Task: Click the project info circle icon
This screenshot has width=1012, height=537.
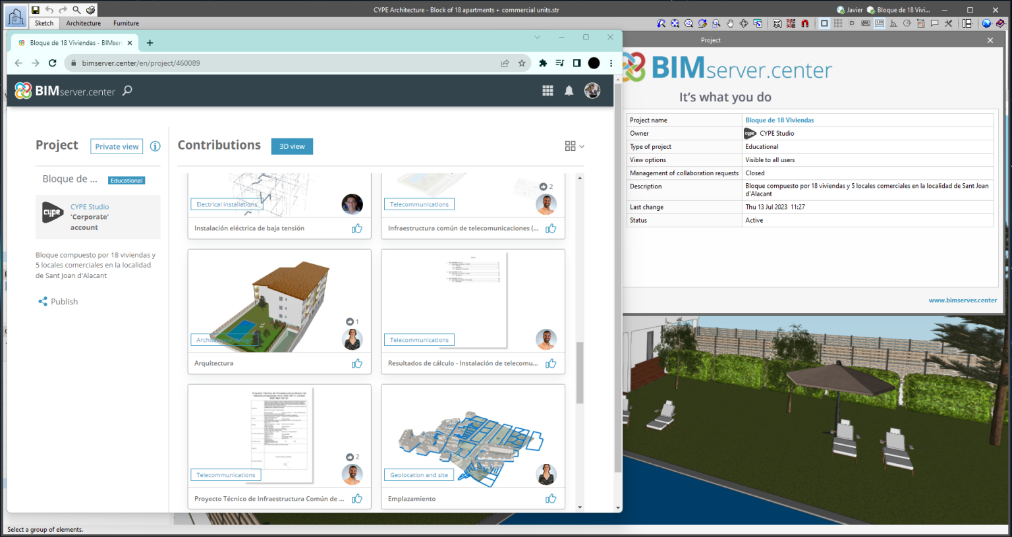Action: tap(155, 146)
